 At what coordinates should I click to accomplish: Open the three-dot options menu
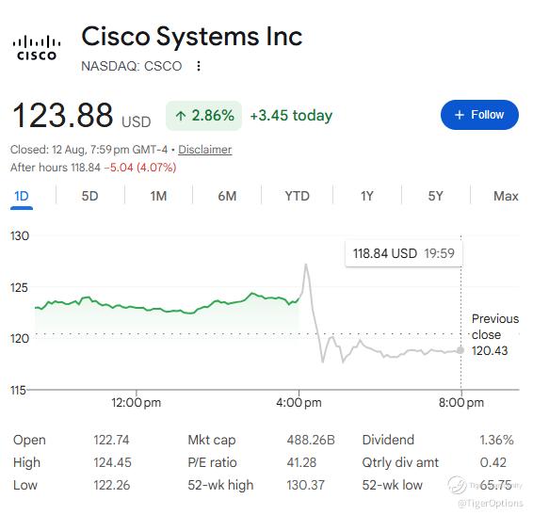[199, 66]
